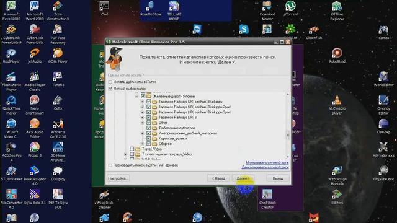This screenshot has height=223, width=397.
Task: Click the Далее > next button
Action: tap(243, 178)
